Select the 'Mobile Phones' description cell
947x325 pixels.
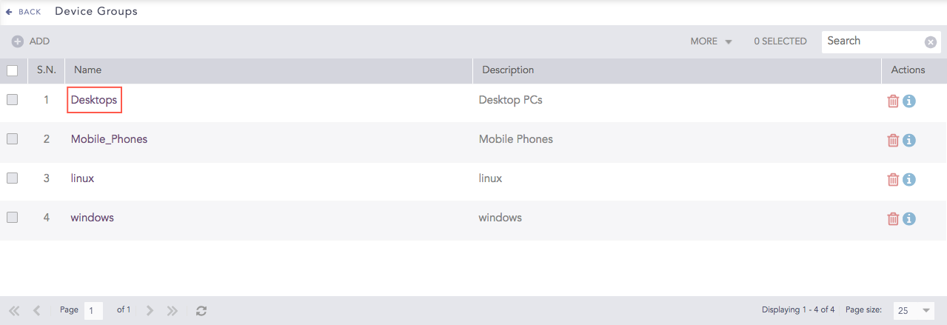[x=515, y=138]
